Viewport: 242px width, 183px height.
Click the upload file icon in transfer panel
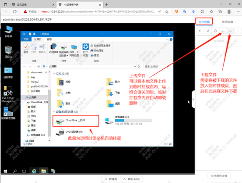[223, 31]
